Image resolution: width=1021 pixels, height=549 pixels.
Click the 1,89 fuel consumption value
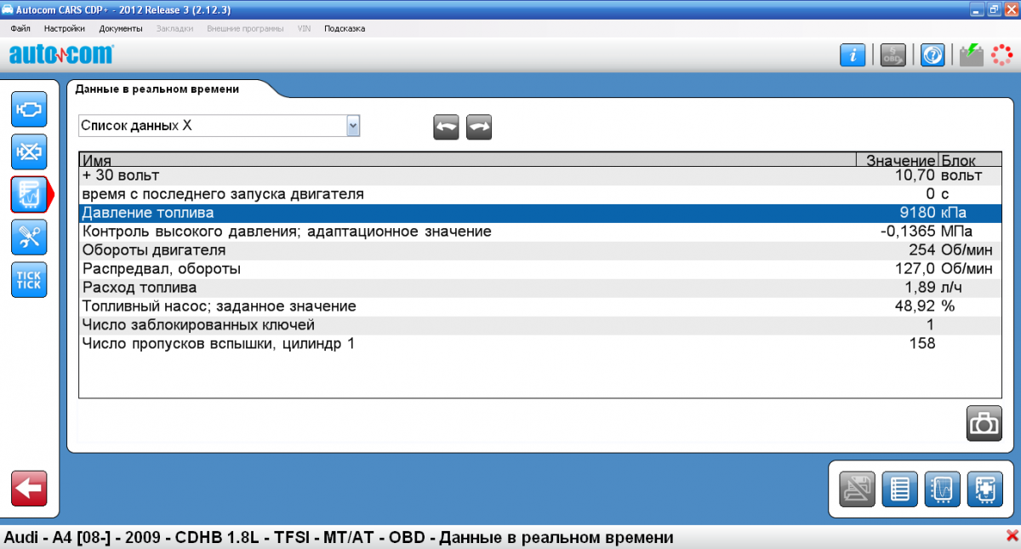[x=919, y=288]
